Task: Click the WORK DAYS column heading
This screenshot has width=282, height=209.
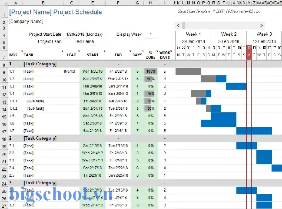Action: [165, 55]
